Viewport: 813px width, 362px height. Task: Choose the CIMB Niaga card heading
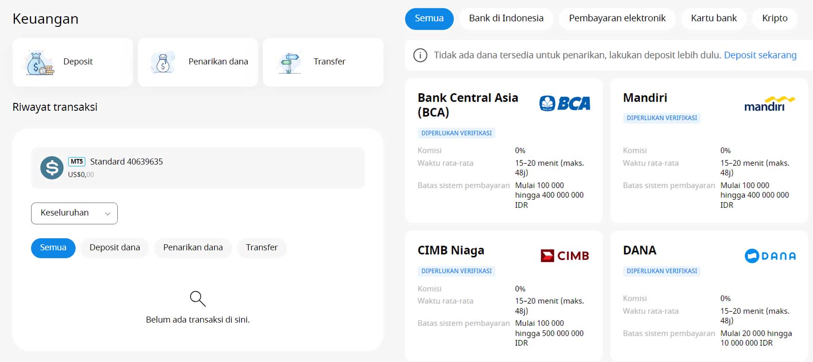[x=451, y=250]
